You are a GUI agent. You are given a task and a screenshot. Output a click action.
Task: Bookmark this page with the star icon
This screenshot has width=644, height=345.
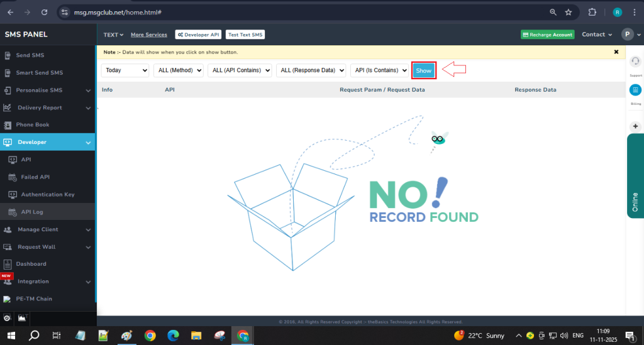(569, 12)
